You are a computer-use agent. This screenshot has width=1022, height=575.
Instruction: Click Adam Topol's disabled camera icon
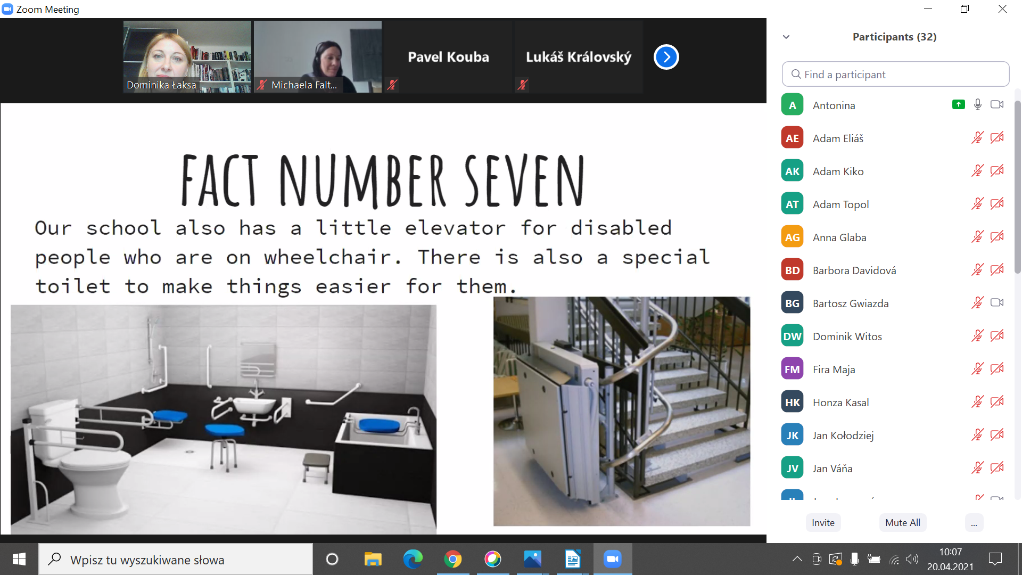click(x=997, y=204)
